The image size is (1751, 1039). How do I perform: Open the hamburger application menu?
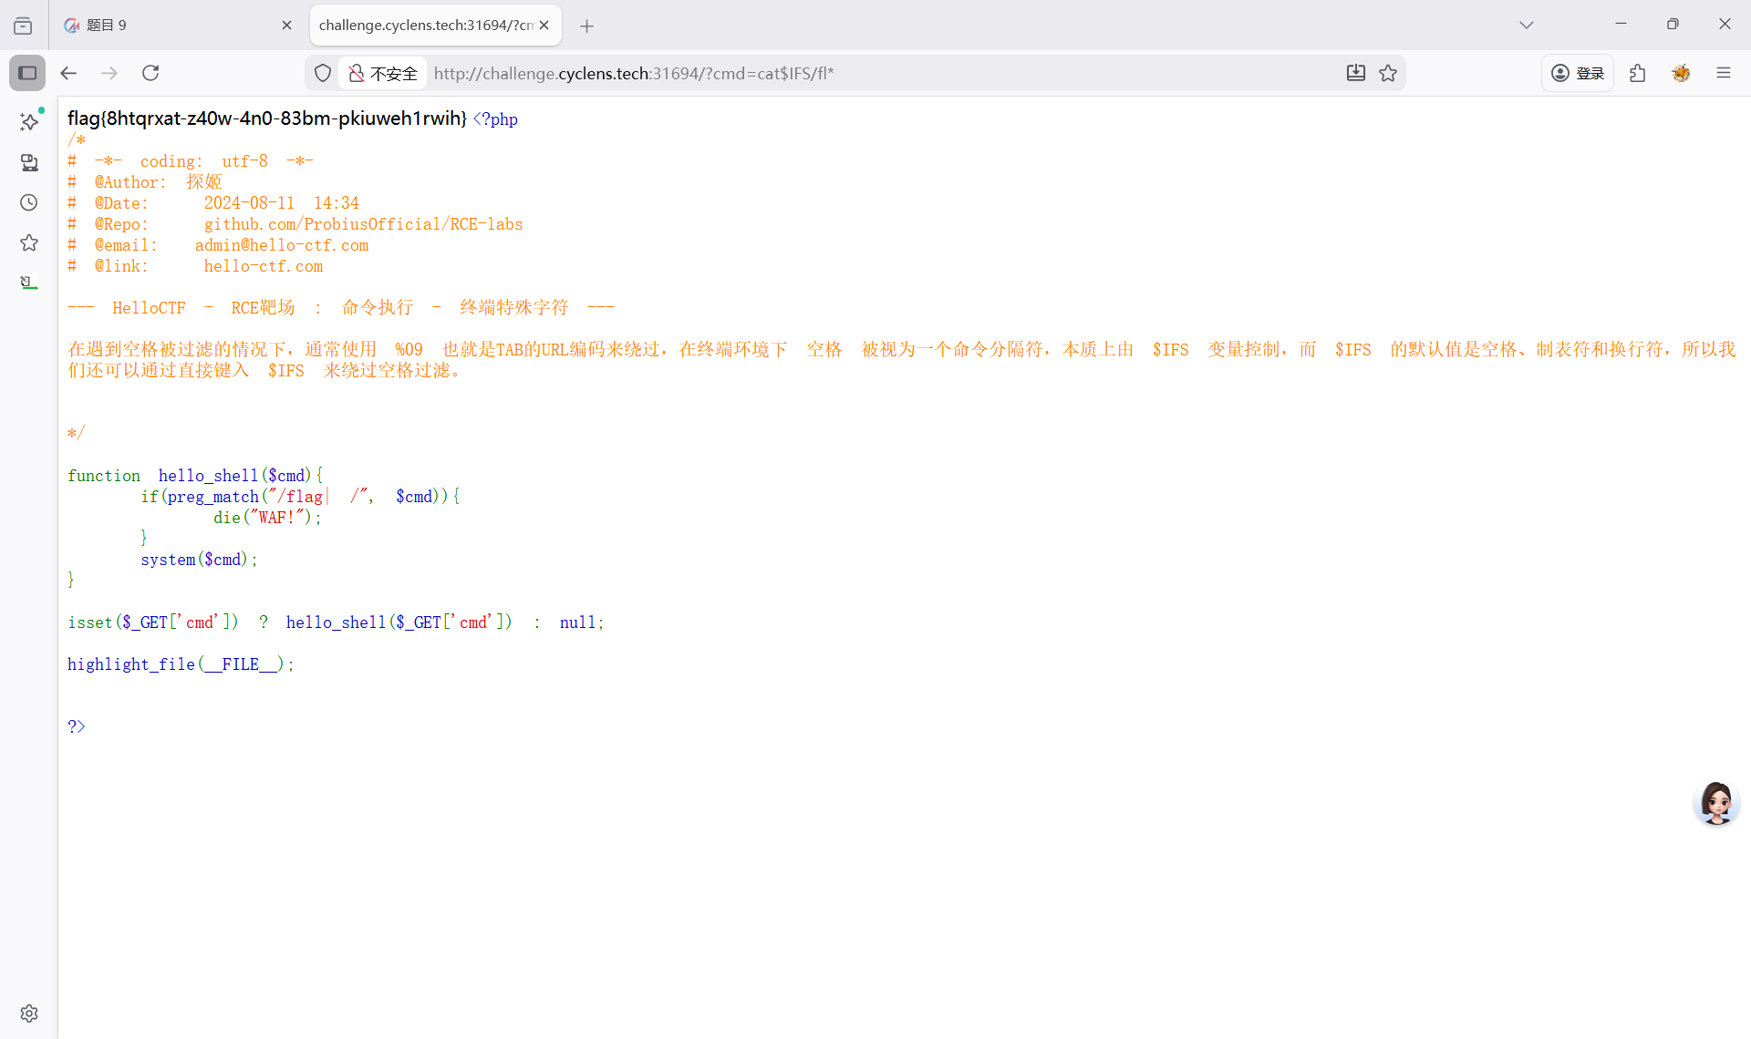pos(1724,73)
